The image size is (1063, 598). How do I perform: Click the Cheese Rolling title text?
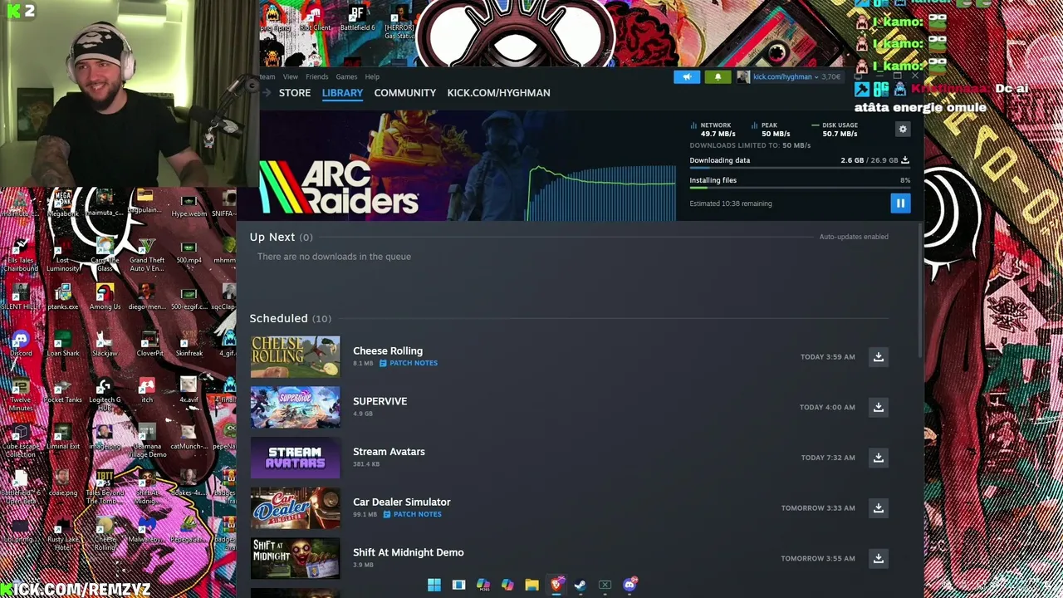click(388, 350)
